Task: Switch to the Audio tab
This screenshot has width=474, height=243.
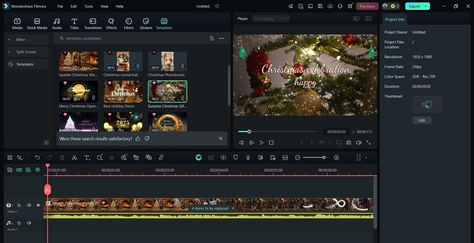Action: click(x=57, y=24)
